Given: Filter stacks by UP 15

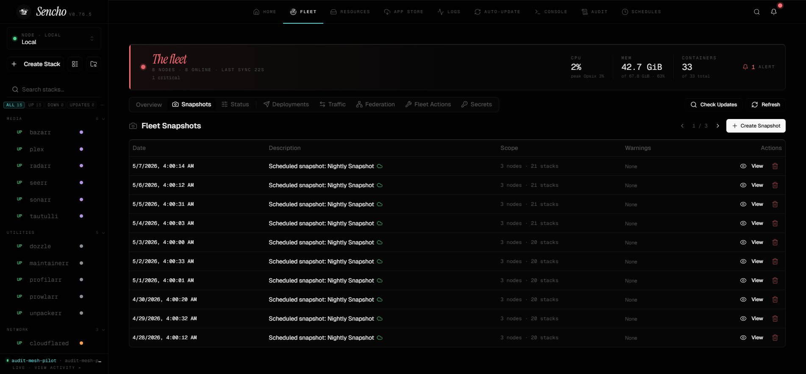Looking at the screenshot, I should (x=35, y=105).
